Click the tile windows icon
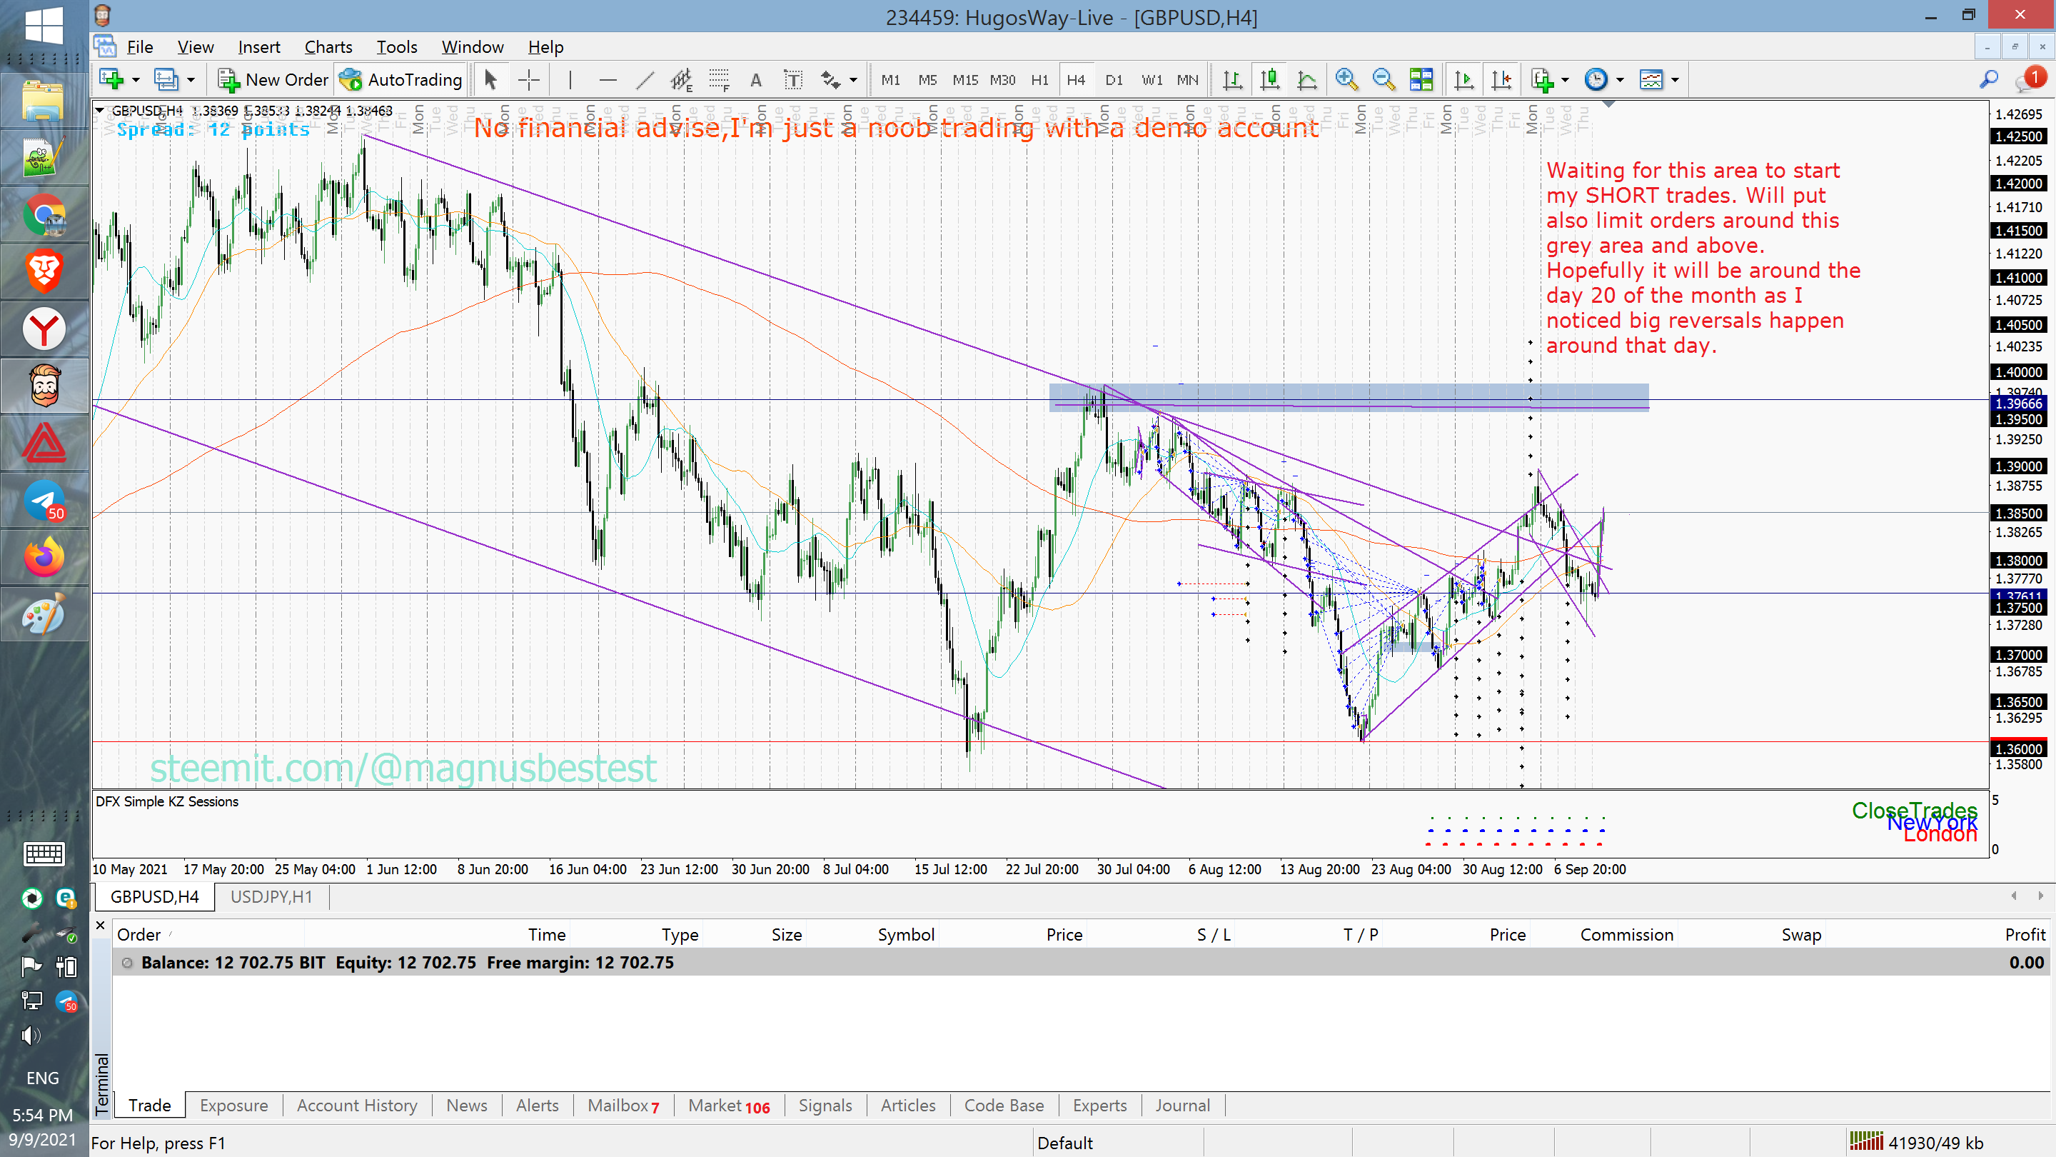The width and height of the screenshot is (2056, 1157). (1421, 80)
